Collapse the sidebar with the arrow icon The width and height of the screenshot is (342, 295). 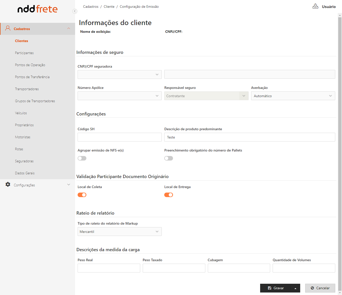[x=75, y=11]
